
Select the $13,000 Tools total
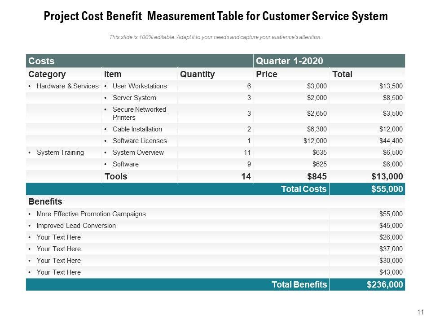click(387, 176)
